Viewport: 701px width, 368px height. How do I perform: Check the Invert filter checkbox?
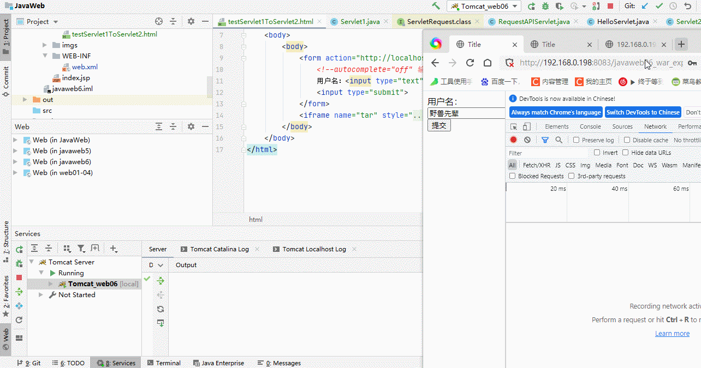pyautogui.click(x=597, y=153)
